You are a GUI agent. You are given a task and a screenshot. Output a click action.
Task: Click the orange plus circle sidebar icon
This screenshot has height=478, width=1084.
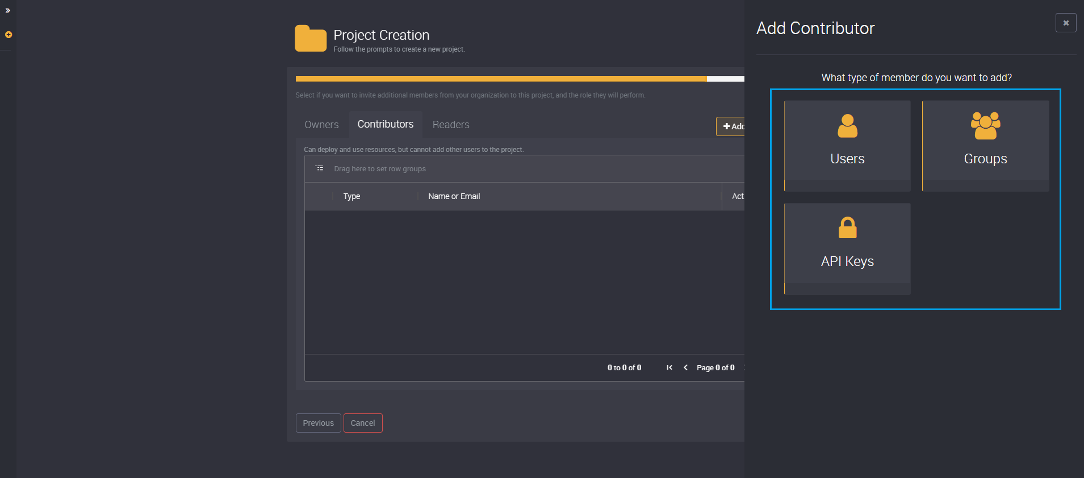point(9,35)
